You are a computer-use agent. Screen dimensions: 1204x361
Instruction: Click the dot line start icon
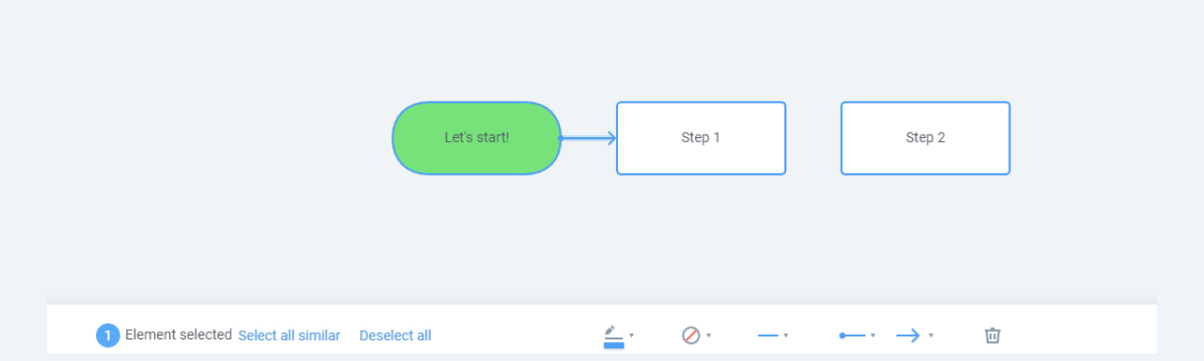851,336
